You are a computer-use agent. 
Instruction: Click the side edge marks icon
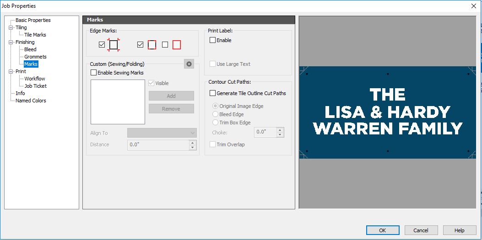pos(152,44)
